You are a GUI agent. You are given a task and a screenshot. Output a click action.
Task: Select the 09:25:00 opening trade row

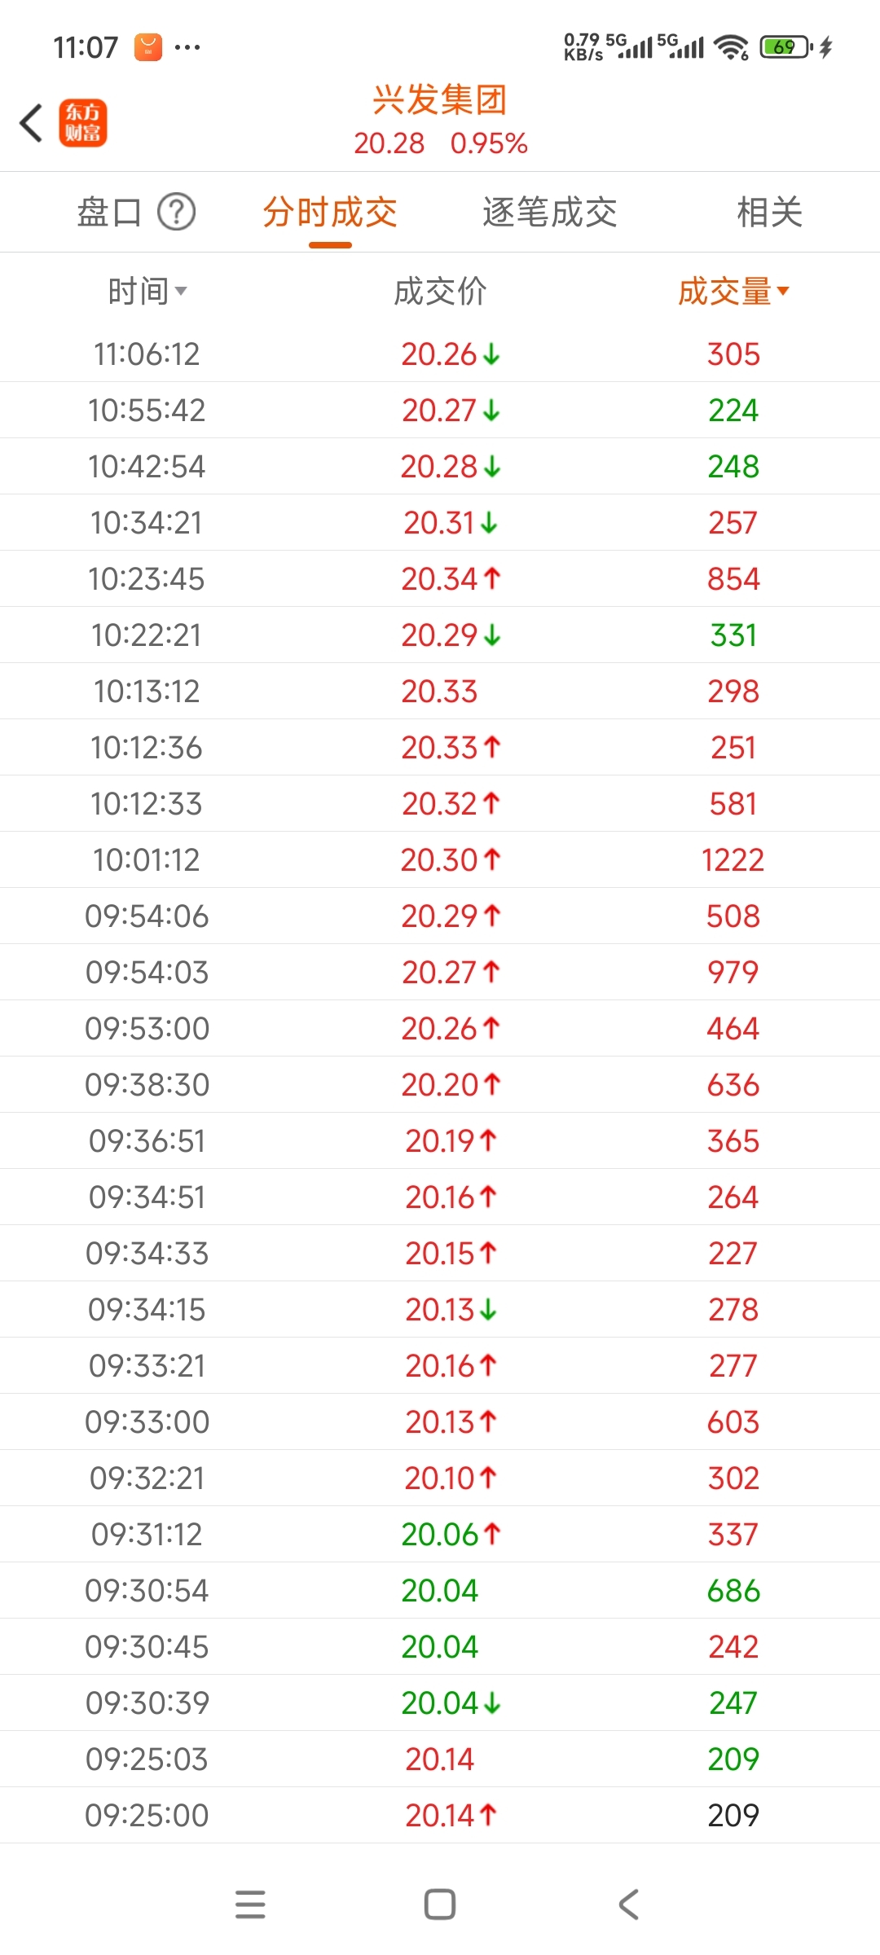click(440, 1815)
